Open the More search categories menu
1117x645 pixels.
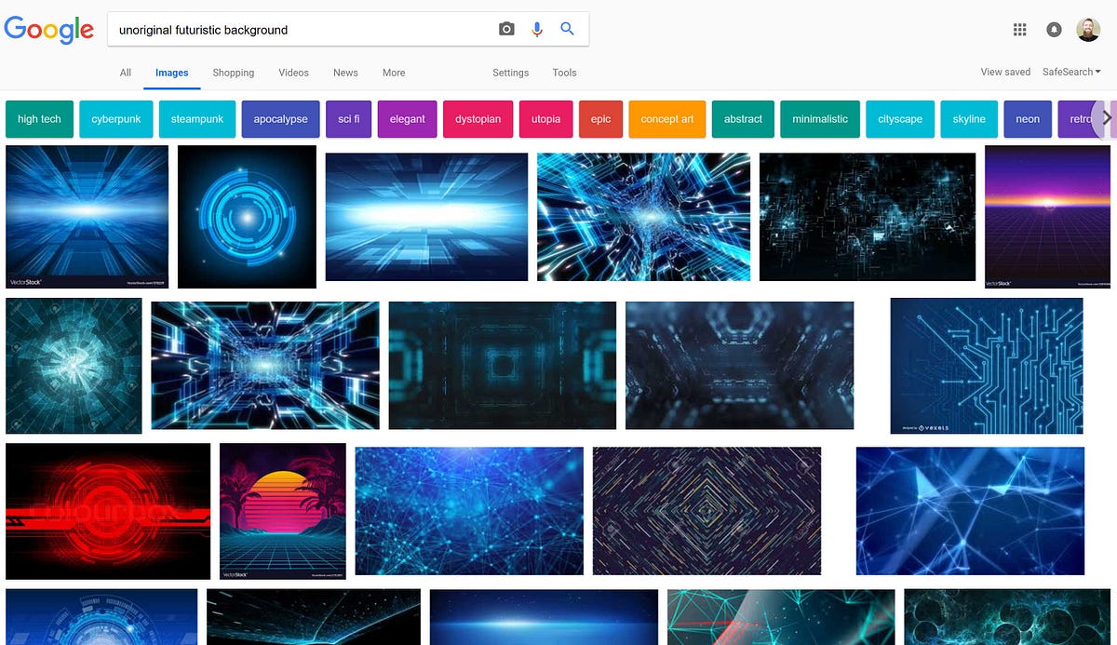(394, 73)
